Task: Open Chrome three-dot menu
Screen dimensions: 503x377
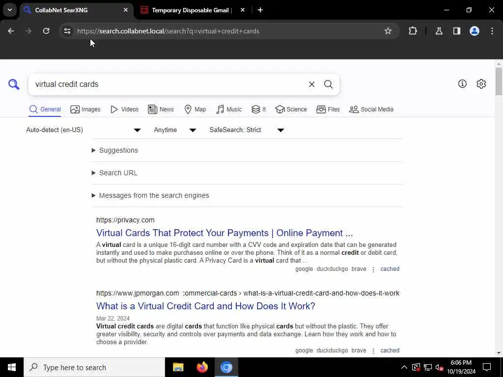Action: click(492, 31)
